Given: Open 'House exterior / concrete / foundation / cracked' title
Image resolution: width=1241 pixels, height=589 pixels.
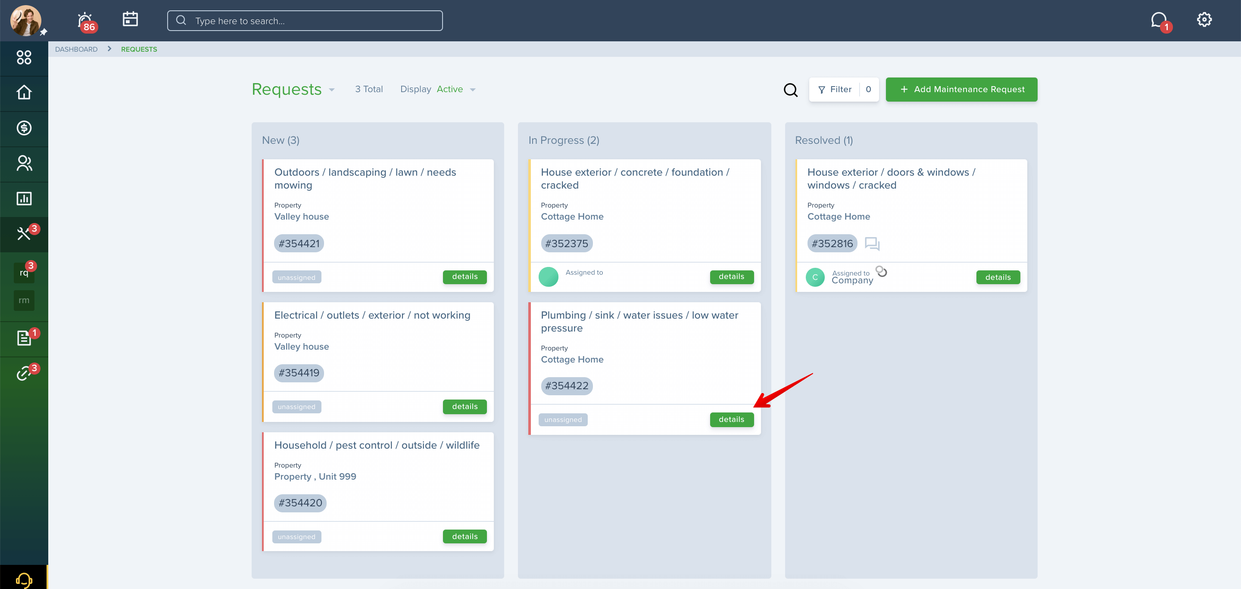Looking at the screenshot, I should click(x=635, y=179).
